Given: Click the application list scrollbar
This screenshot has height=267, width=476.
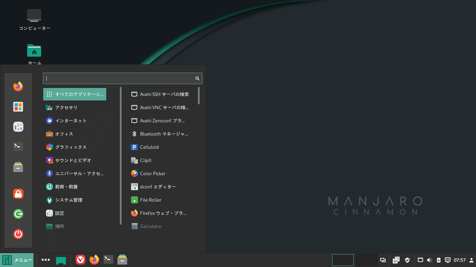Looking at the screenshot, I should pyautogui.click(x=199, y=96).
